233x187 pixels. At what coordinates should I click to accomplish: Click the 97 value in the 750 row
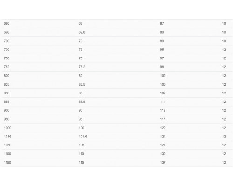[162, 58]
